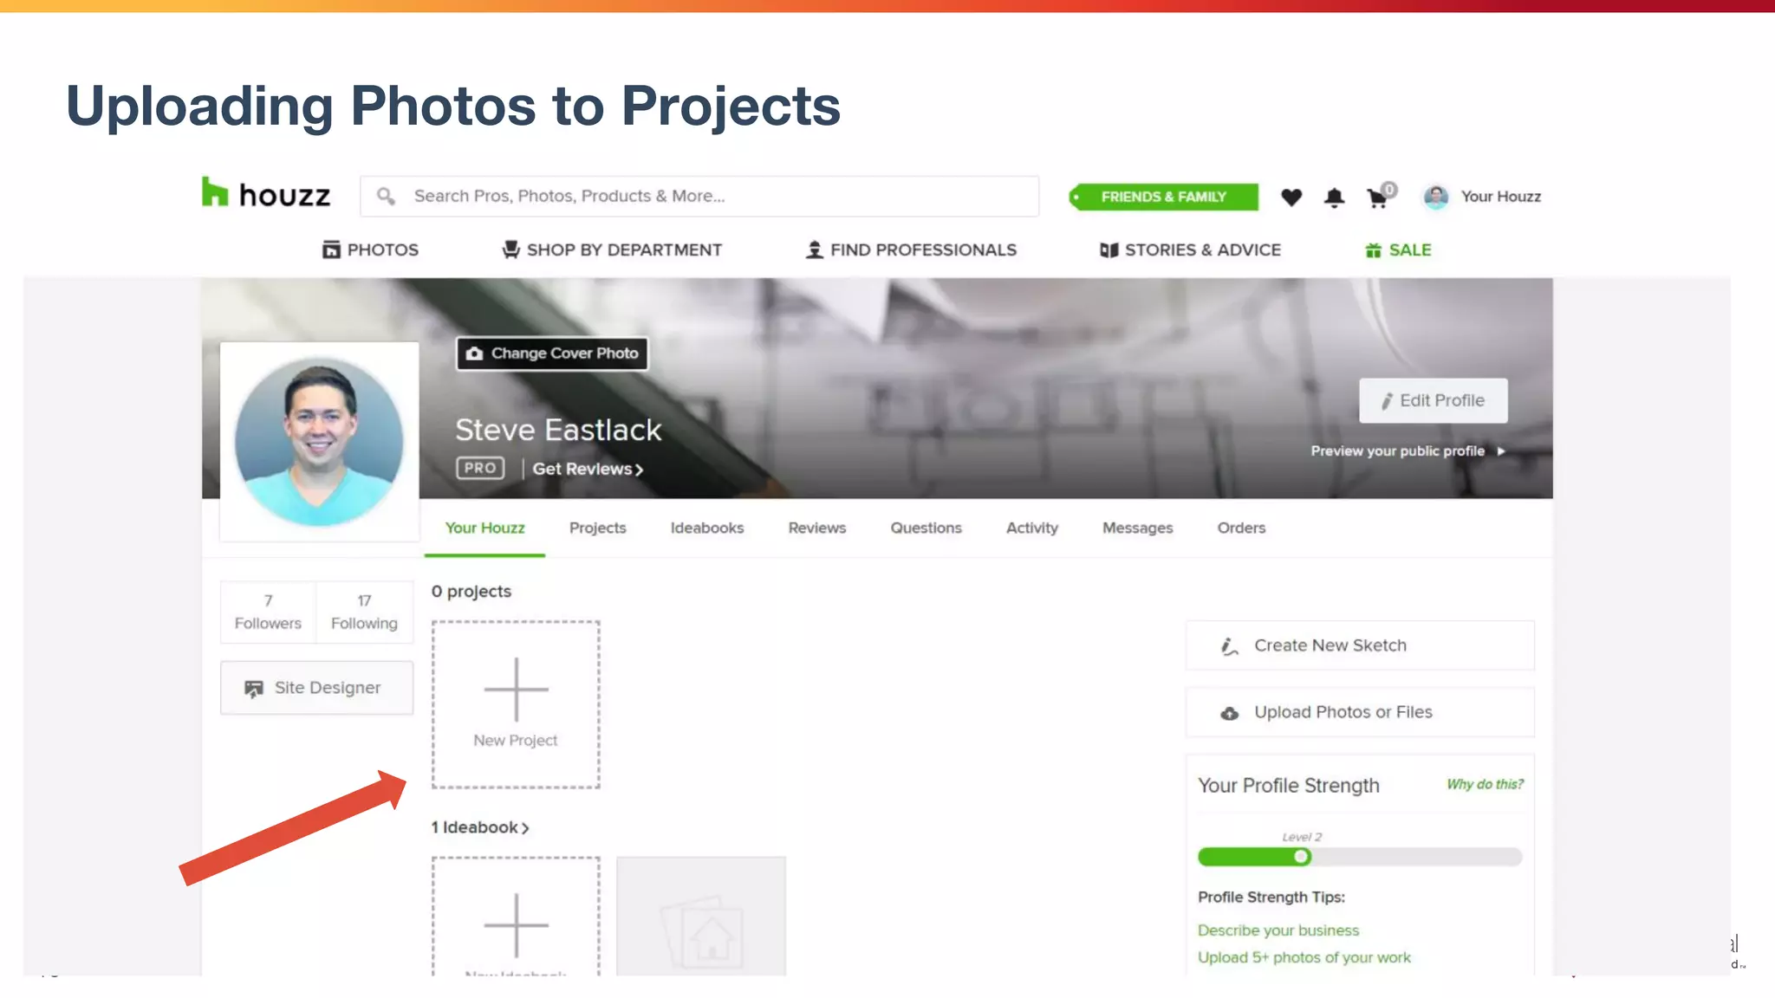Image resolution: width=1775 pixels, height=998 pixels.
Task: Open the existing ideabook thumbnail
Action: point(701,917)
